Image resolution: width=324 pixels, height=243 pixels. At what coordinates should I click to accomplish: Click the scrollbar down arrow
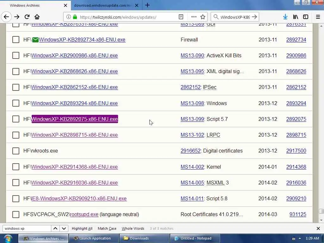[x=321, y=220]
